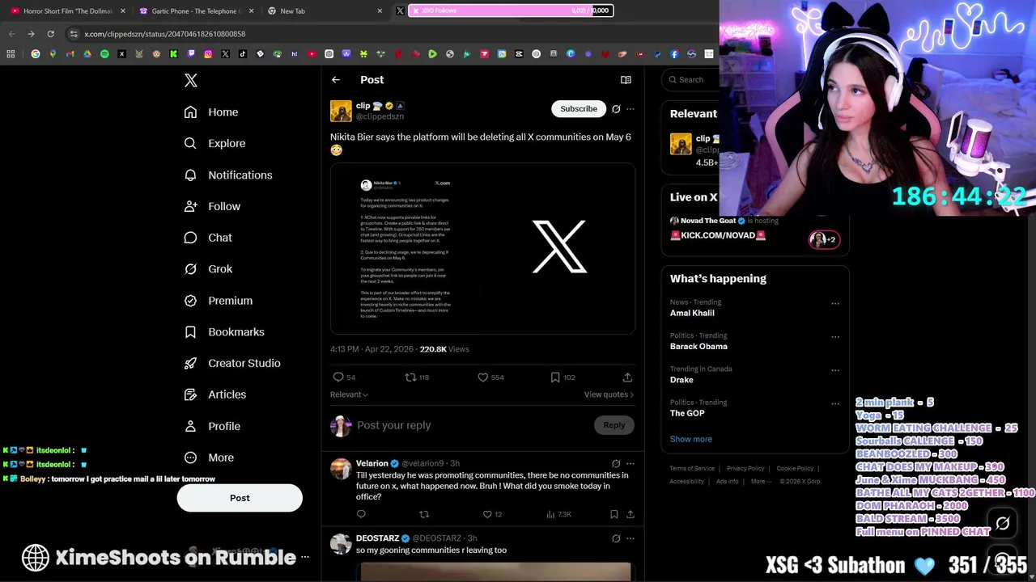Click the Reply button
1036x582 pixels.
(x=614, y=425)
